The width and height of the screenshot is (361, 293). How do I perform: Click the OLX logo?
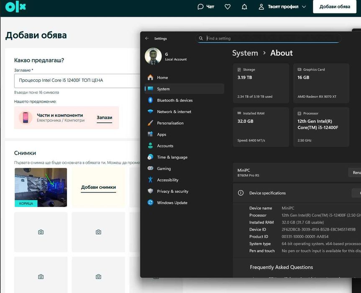15,7
